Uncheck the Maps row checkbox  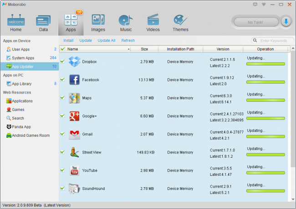point(62,98)
